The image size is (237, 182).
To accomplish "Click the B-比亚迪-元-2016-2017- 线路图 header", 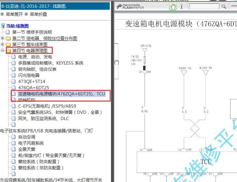I will tap(55, 6).
